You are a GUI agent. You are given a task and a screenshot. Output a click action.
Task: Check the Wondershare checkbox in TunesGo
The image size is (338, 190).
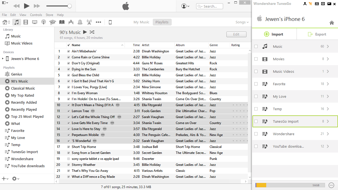tap(256, 134)
